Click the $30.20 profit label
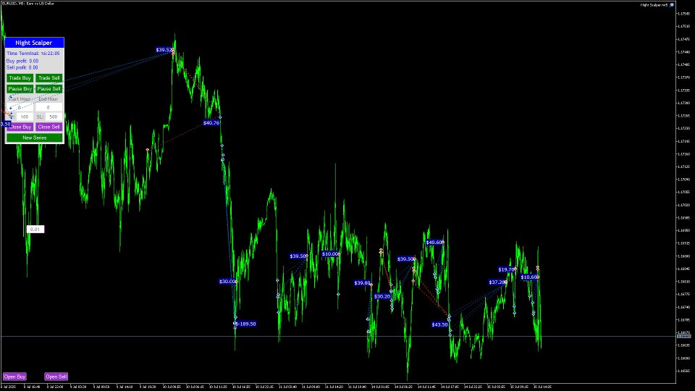Screen dimensions: 695x391 (x=382, y=296)
